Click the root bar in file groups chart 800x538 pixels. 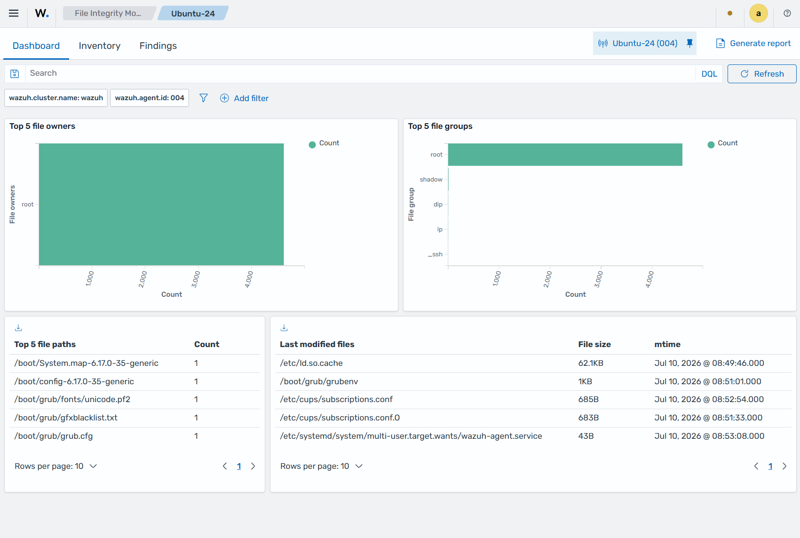pos(565,155)
